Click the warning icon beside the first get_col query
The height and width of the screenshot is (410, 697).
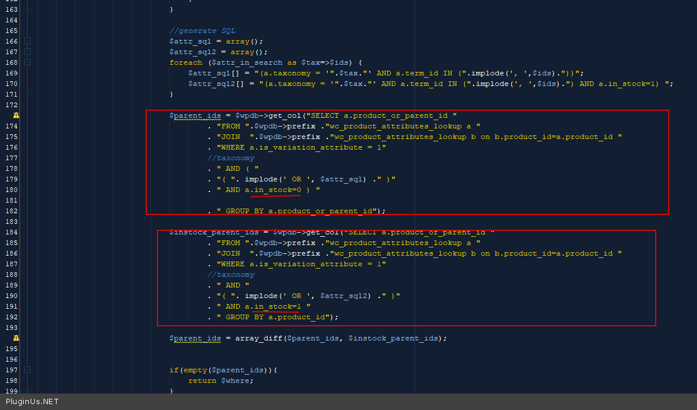(16, 115)
